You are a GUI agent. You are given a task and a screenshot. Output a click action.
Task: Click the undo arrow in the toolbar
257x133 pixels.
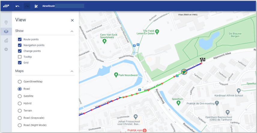pos(18,6)
